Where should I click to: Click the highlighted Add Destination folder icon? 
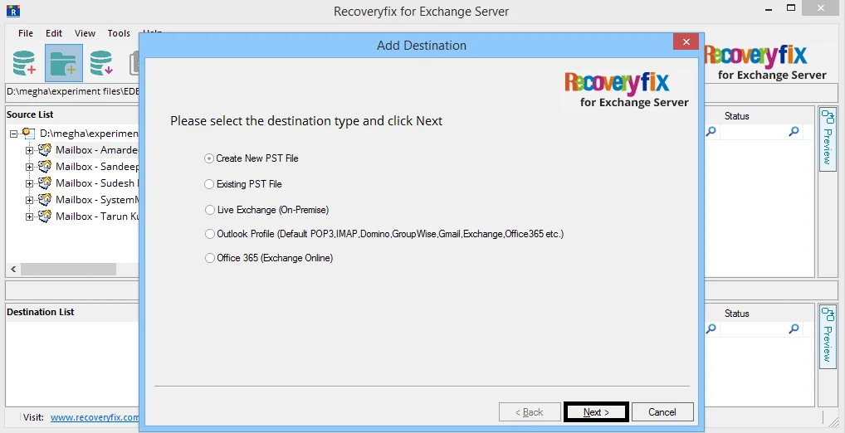[64, 63]
